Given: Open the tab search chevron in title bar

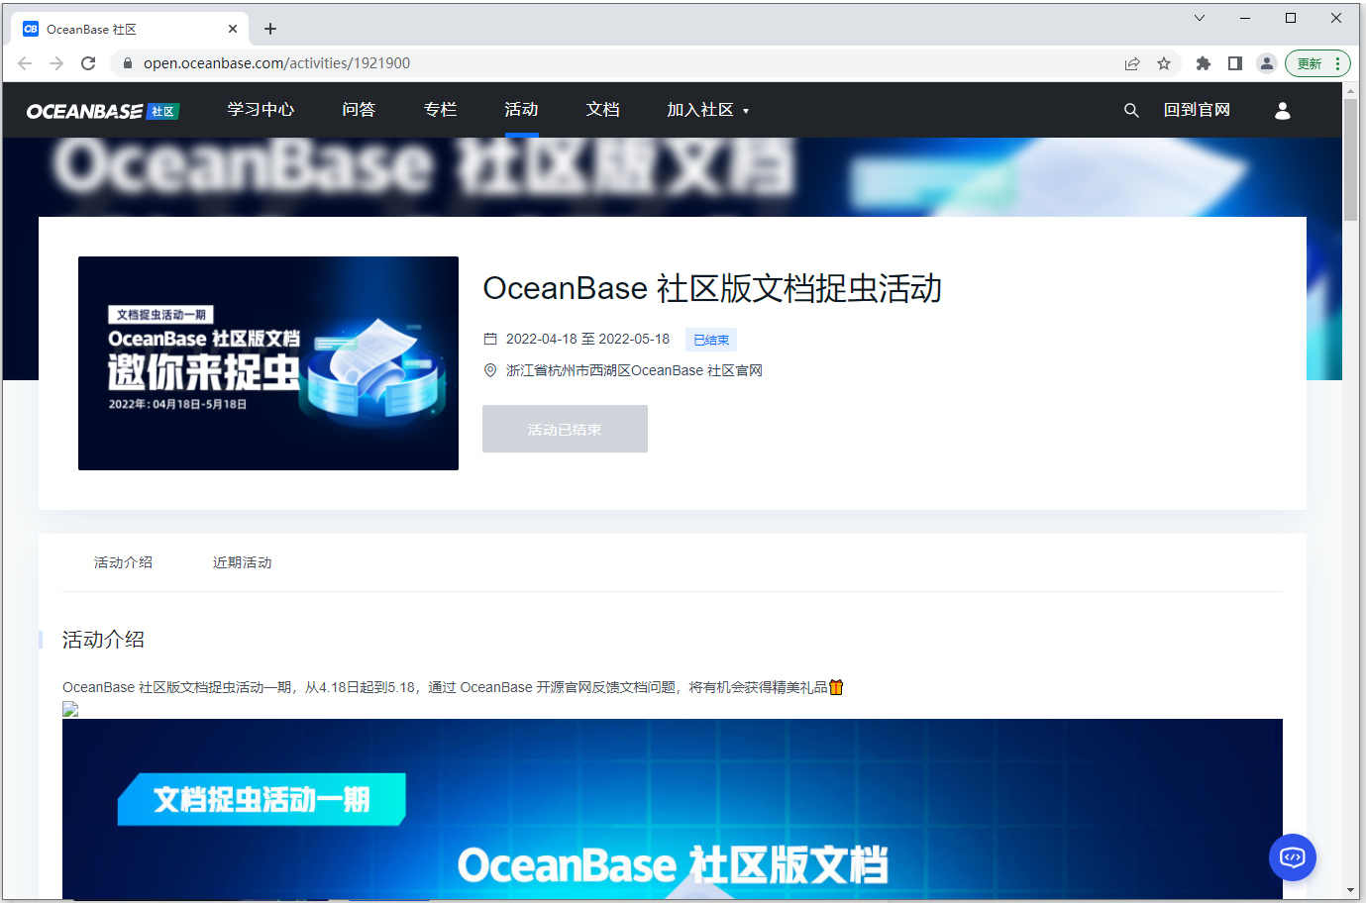Looking at the screenshot, I should pyautogui.click(x=1200, y=18).
